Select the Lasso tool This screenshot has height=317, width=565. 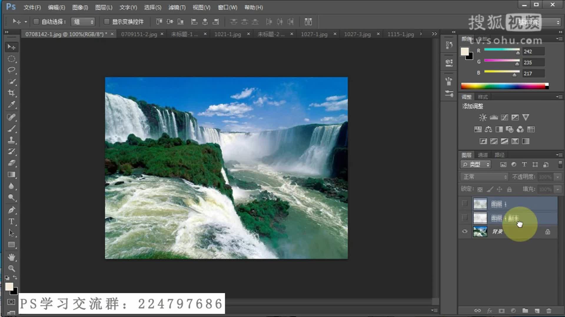point(11,70)
